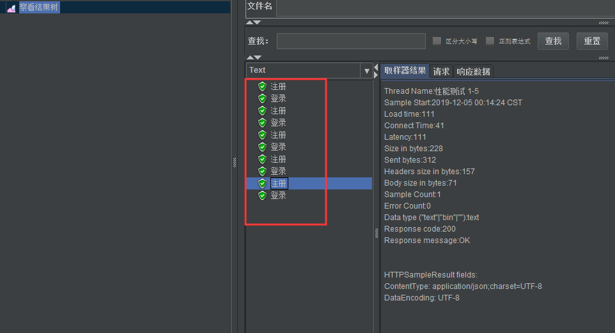Viewport: 615px width, 333px height.
Task: Click the Sample Start timestamp line
Action: point(453,103)
